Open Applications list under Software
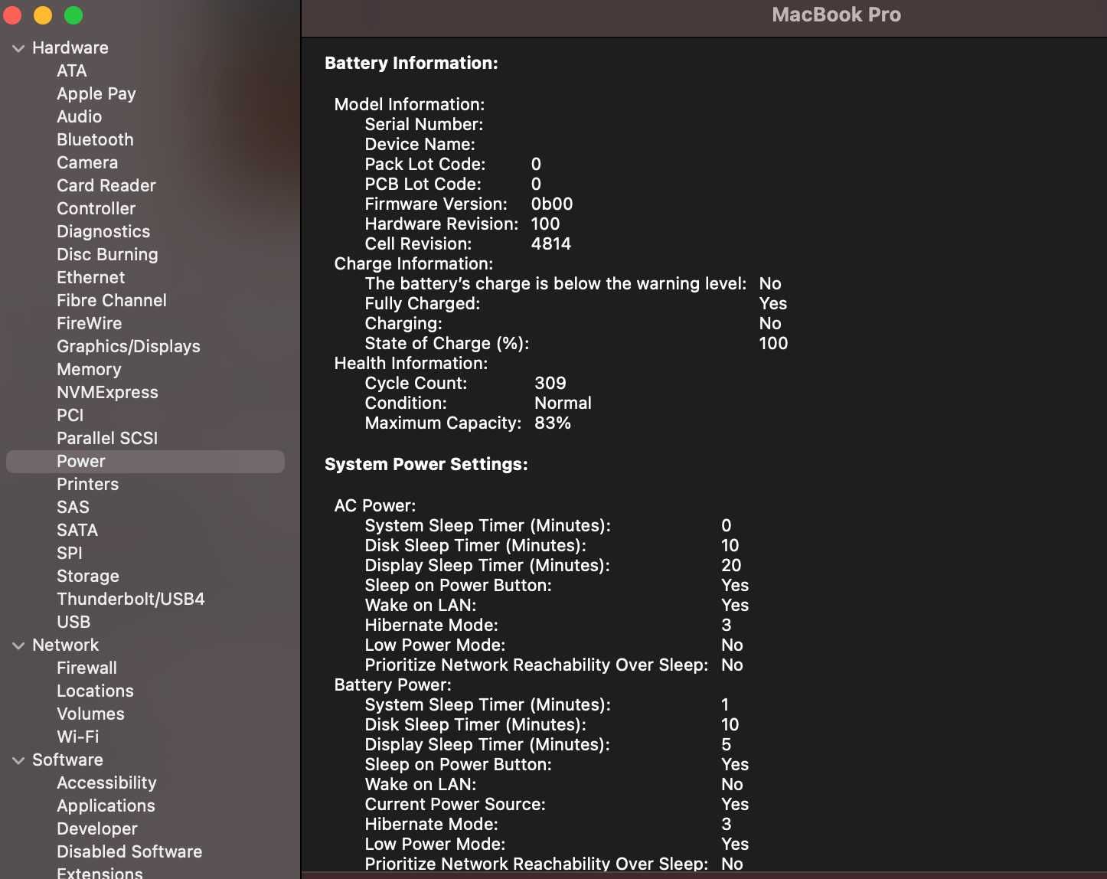 [106, 805]
